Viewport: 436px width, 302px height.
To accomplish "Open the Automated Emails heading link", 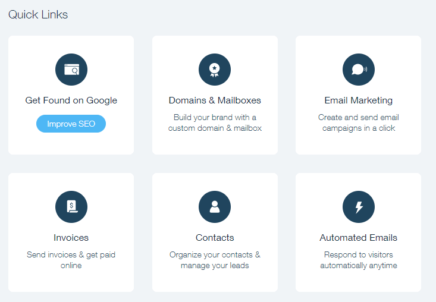I will (x=359, y=238).
